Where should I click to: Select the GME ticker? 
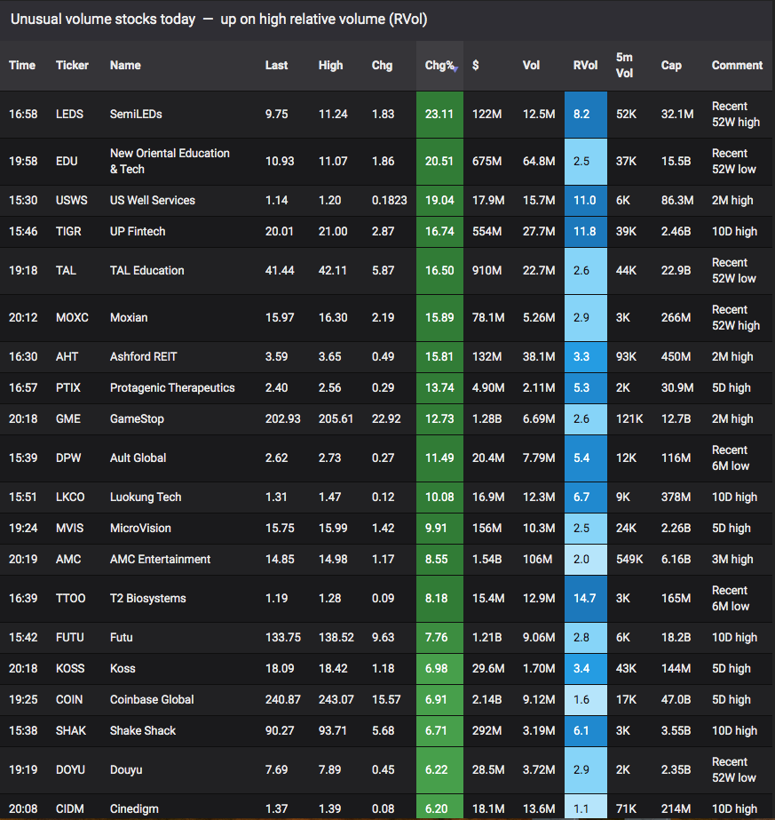68,419
